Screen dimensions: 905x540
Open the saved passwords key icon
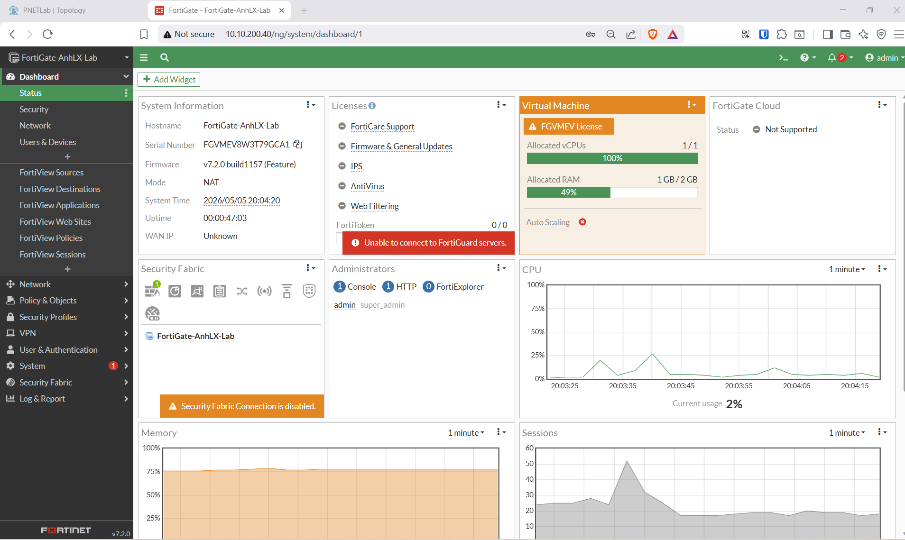pyautogui.click(x=591, y=34)
